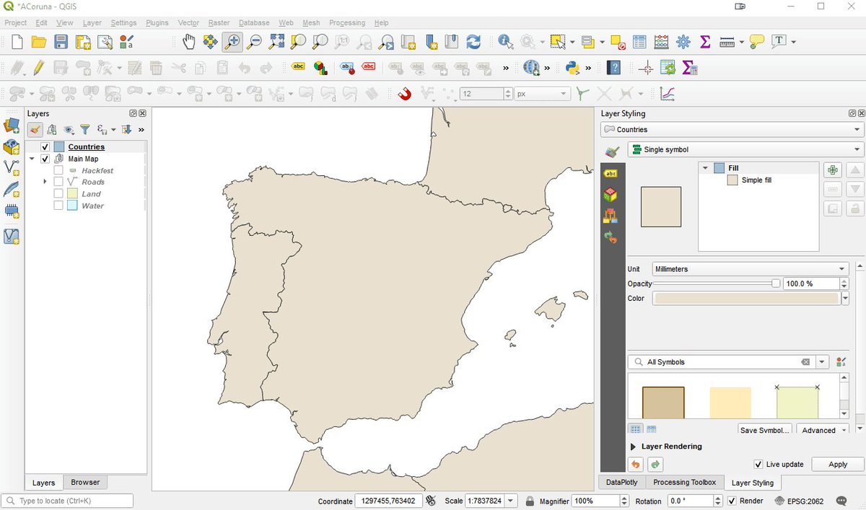This screenshot has width=866, height=510.
Task: Switch to the DataPlotly tab
Action: point(622,482)
